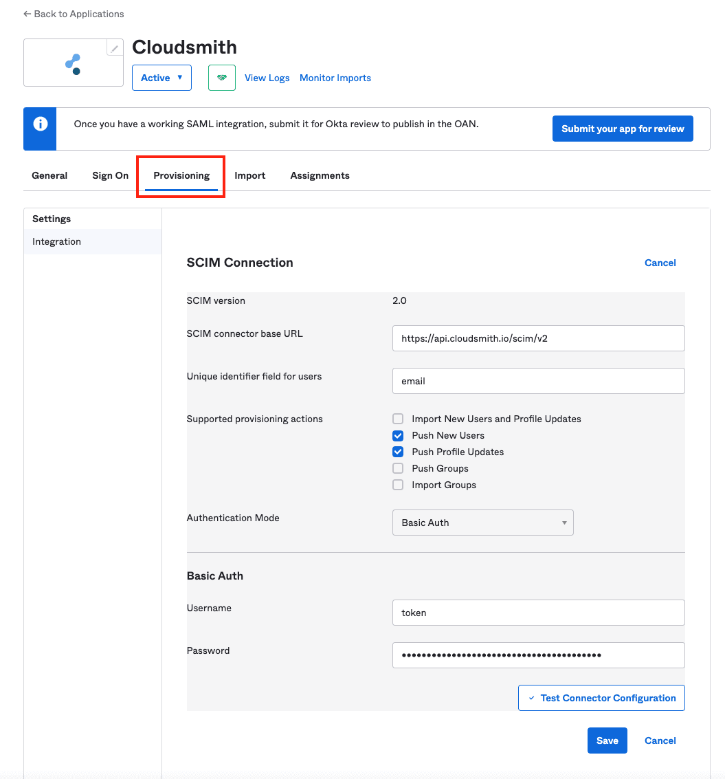This screenshot has height=779, width=725.
Task: Click Submit your app for review
Action: click(623, 129)
